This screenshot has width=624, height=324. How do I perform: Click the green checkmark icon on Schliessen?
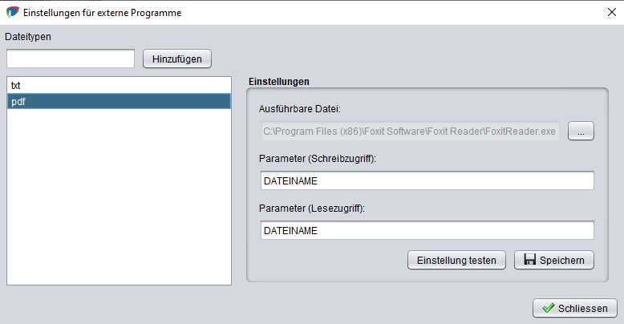(549, 308)
